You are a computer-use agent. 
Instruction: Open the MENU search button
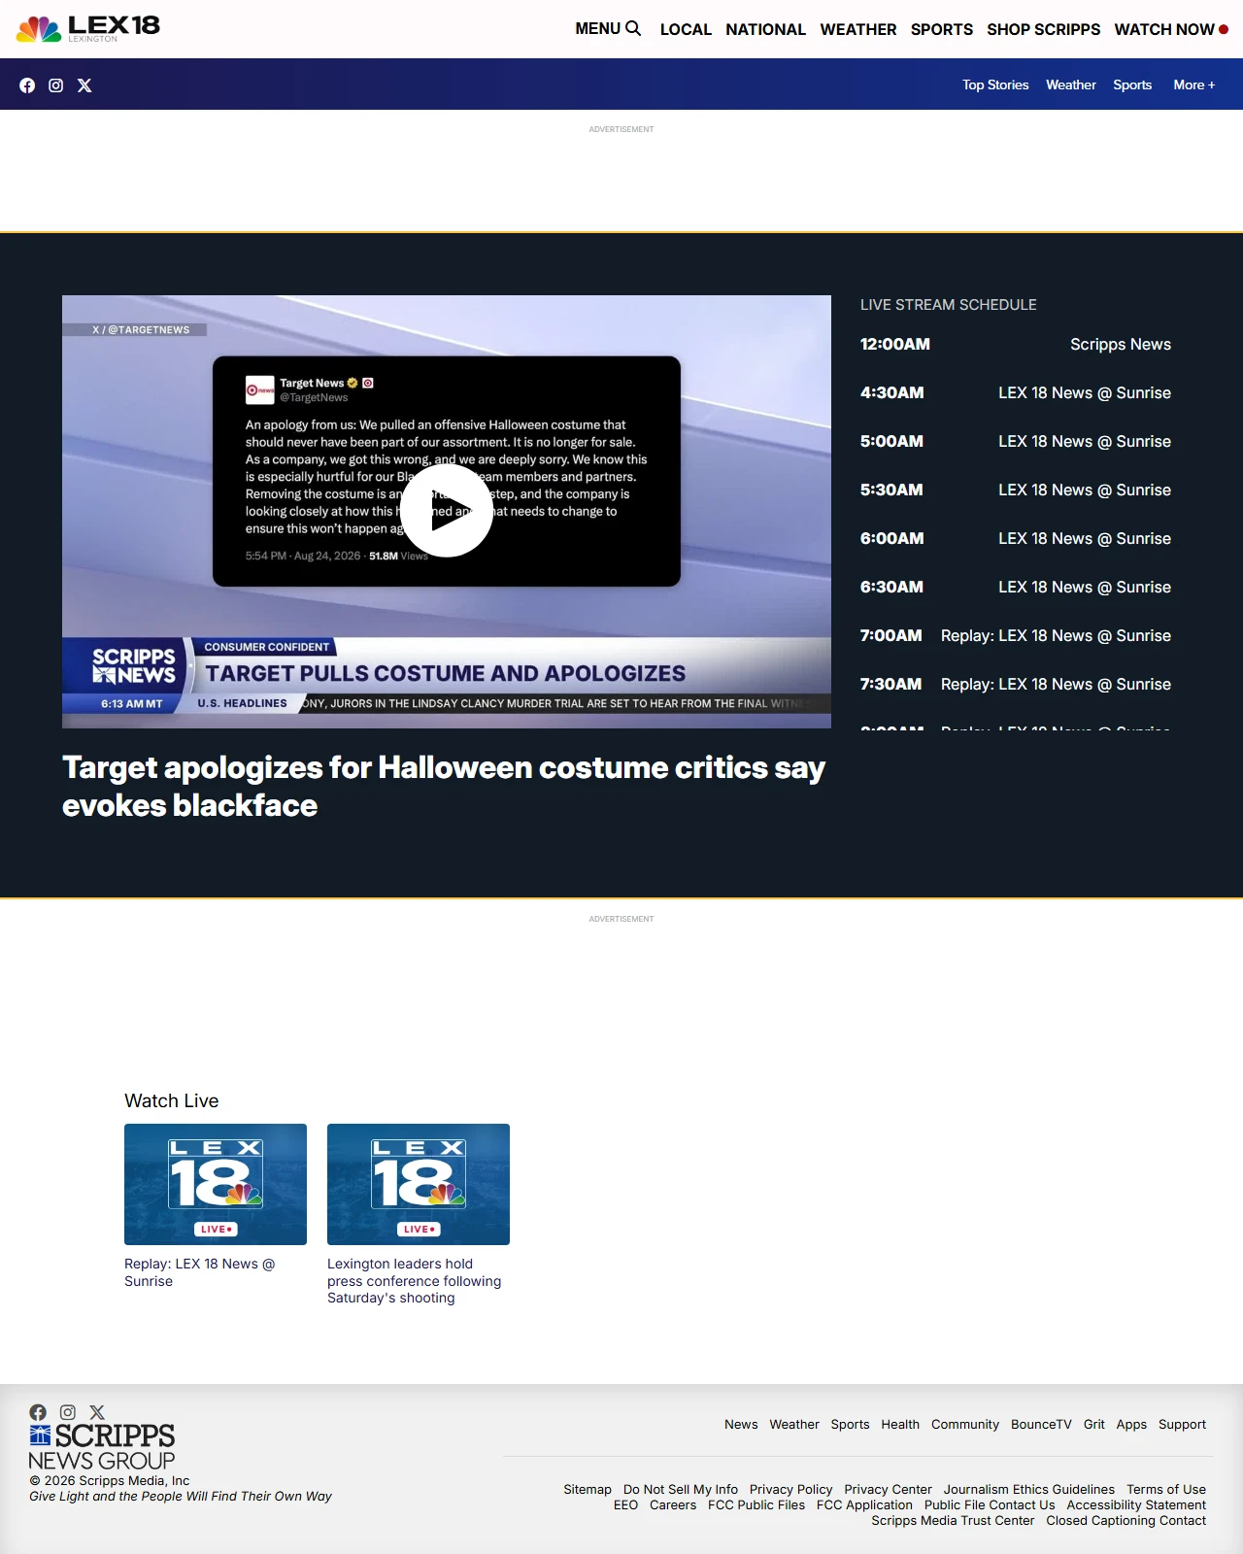coord(608,29)
